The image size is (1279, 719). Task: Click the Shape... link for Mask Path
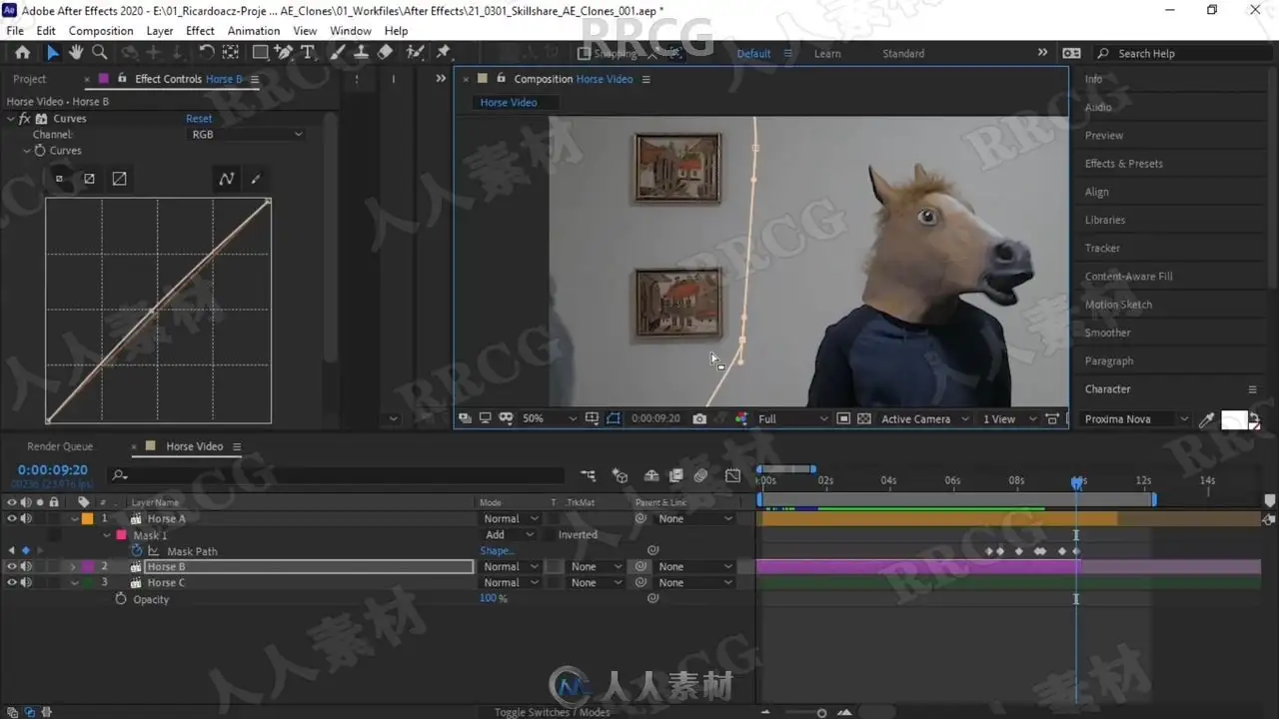[497, 551]
